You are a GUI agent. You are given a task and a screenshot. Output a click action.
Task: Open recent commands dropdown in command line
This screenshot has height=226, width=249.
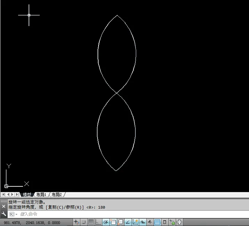tap(13, 214)
